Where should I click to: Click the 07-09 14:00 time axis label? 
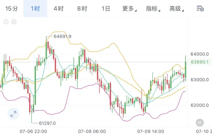(151, 131)
